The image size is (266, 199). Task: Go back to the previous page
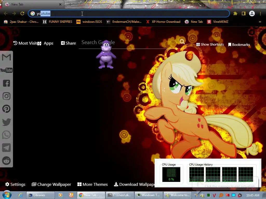click(x=6, y=13)
